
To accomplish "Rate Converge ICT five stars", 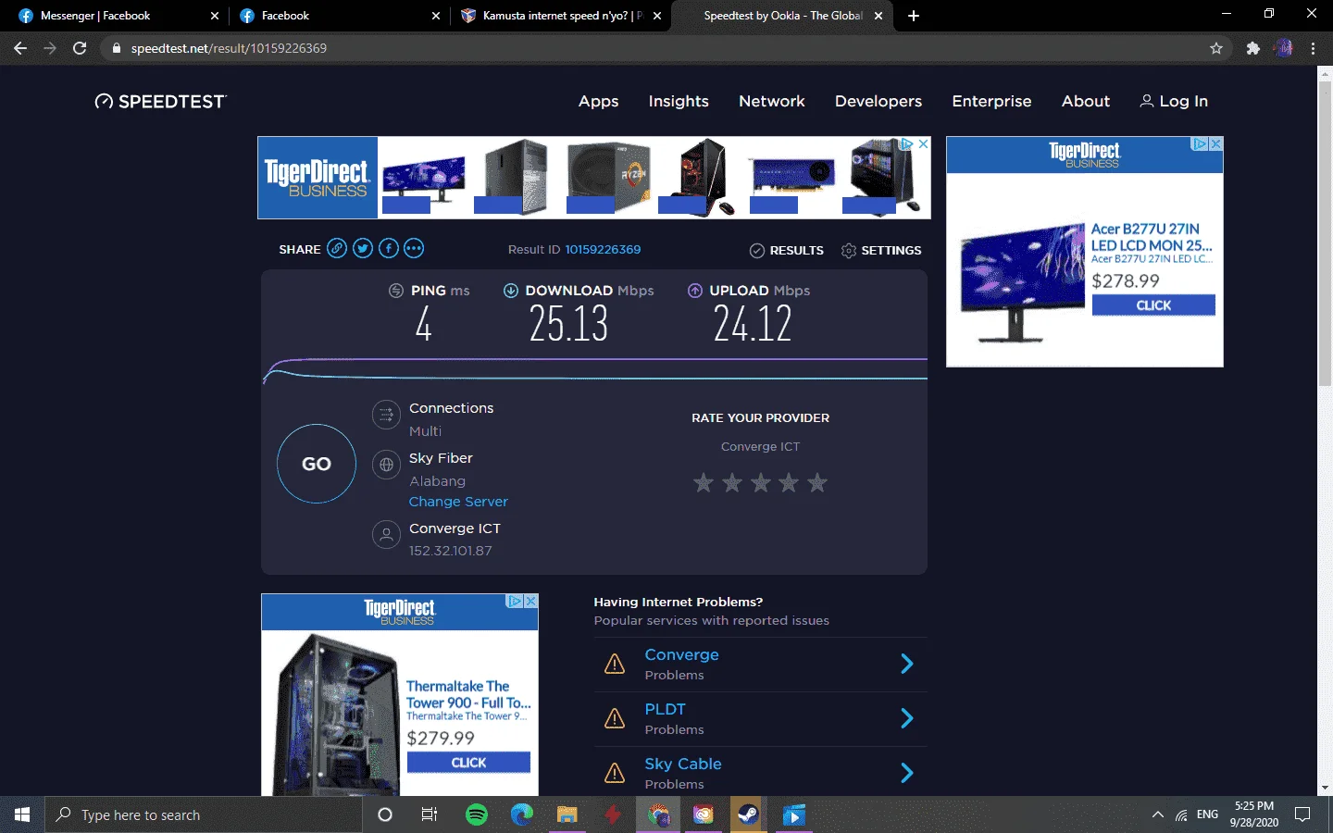I will point(817,482).
